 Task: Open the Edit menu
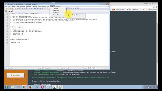[x=9, y=6]
